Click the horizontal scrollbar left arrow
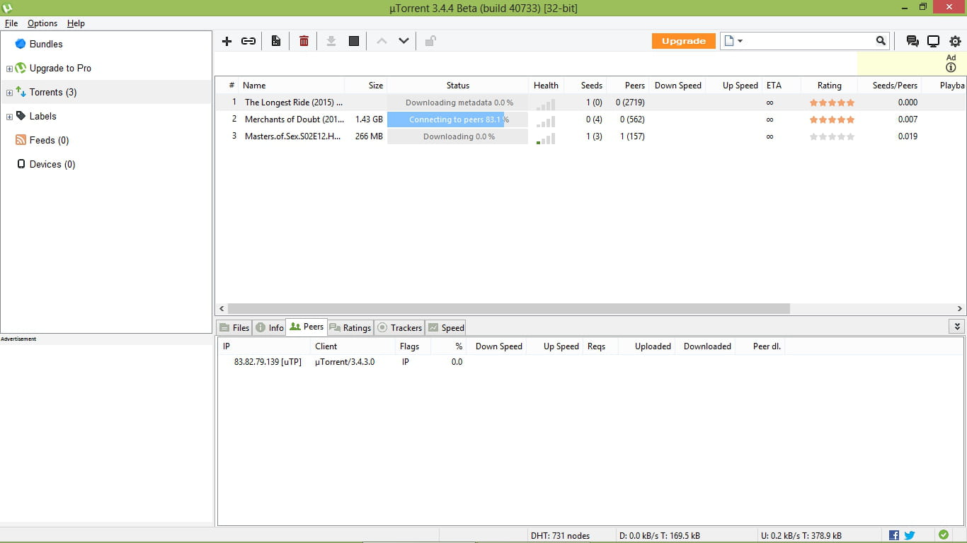Image resolution: width=967 pixels, height=543 pixels. (x=222, y=309)
